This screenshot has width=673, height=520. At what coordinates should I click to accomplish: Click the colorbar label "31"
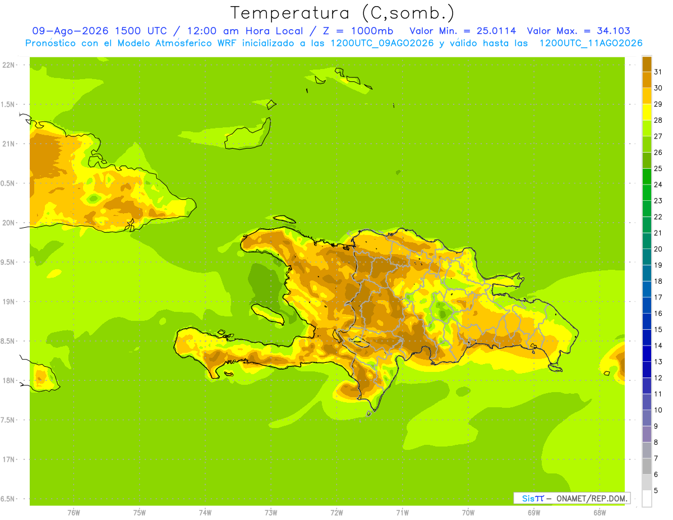click(x=658, y=72)
